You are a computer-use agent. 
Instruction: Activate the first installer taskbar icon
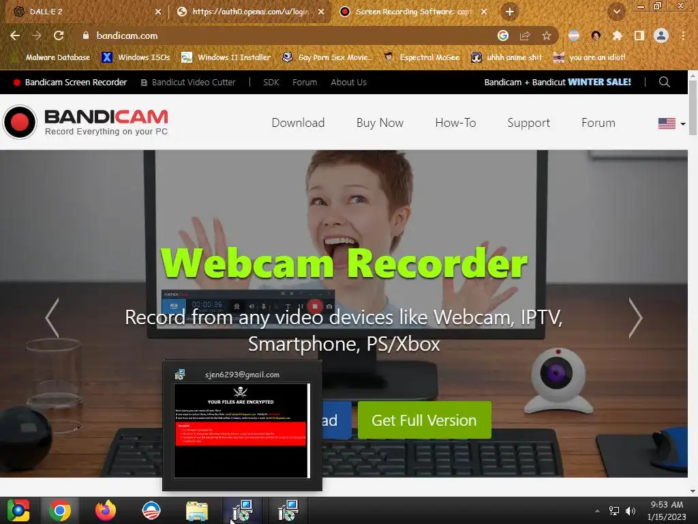point(243,510)
